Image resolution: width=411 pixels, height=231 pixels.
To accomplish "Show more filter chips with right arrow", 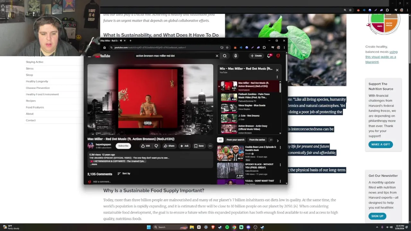I will pyautogui.click(x=278, y=140).
